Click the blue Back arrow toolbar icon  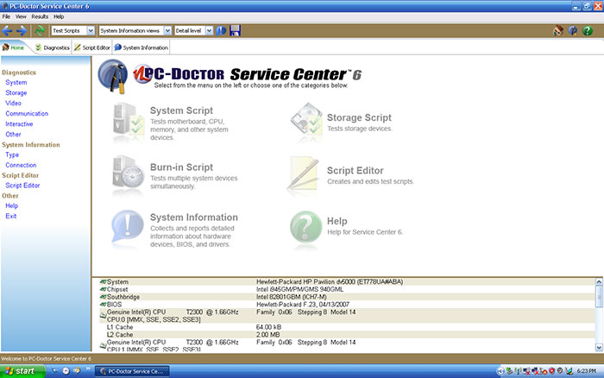click(x=7, y=30)
